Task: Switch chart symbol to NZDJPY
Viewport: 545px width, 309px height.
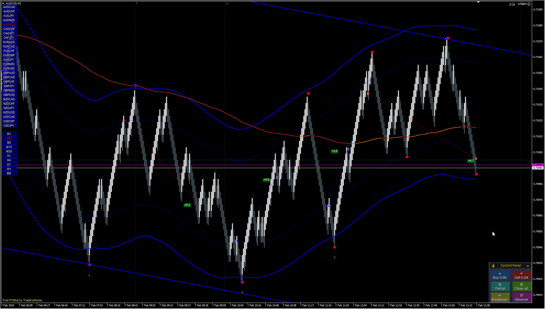Action: pyautogui.click(x=9, y=108)
